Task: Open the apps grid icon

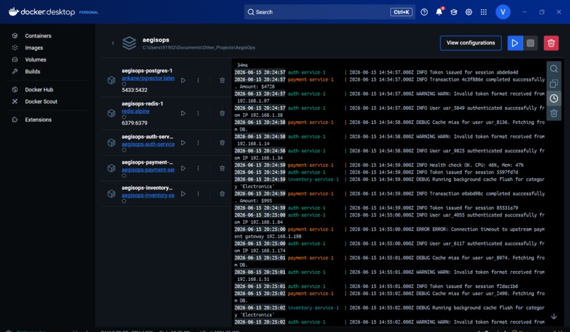Action: (484, 12)
